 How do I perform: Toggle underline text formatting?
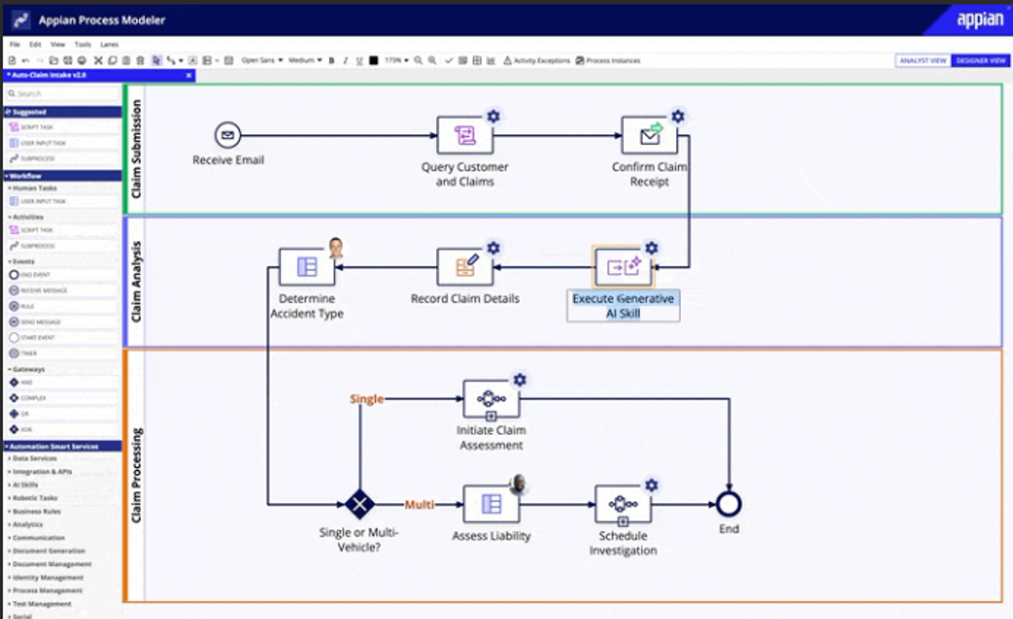360,60
